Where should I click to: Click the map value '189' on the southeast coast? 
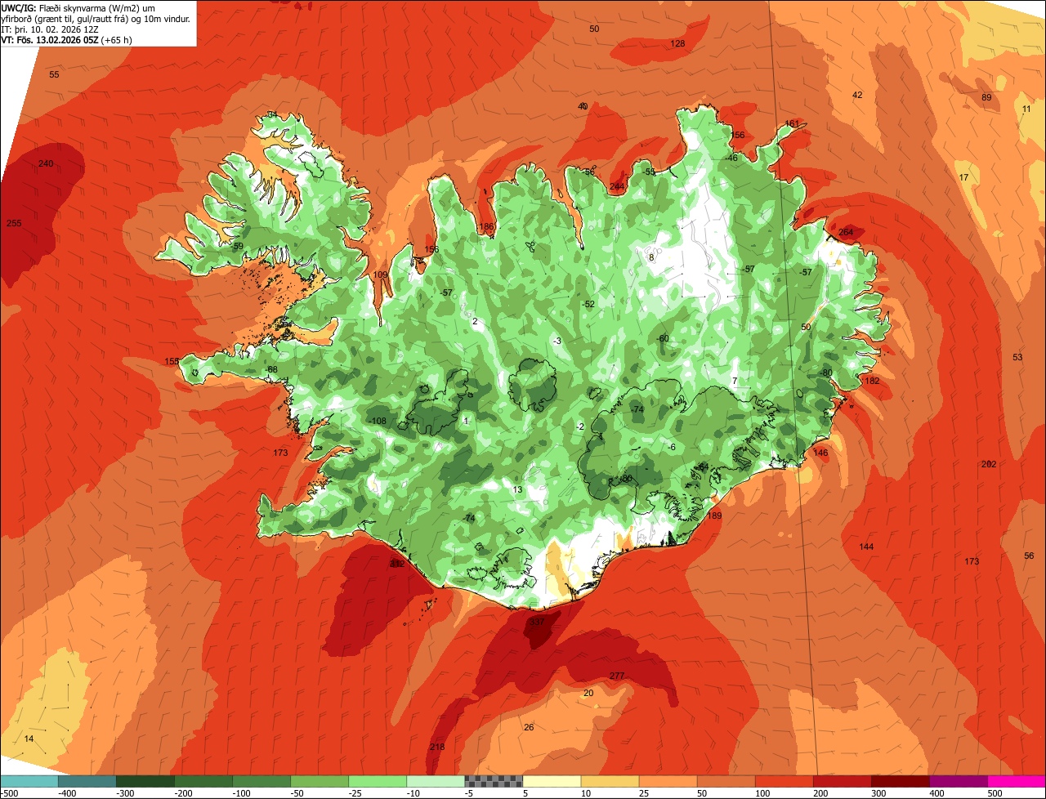715,516
